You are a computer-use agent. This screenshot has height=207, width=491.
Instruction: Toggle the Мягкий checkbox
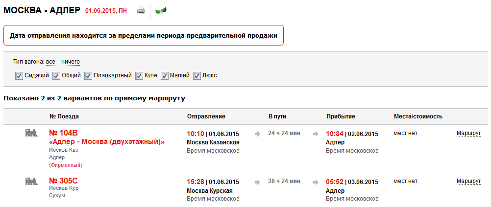(x=164, y=76)
